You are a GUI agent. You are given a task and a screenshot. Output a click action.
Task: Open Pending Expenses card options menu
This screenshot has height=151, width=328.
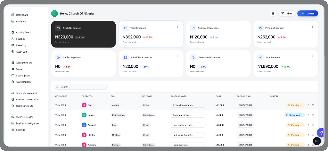[x=312, y=27]
